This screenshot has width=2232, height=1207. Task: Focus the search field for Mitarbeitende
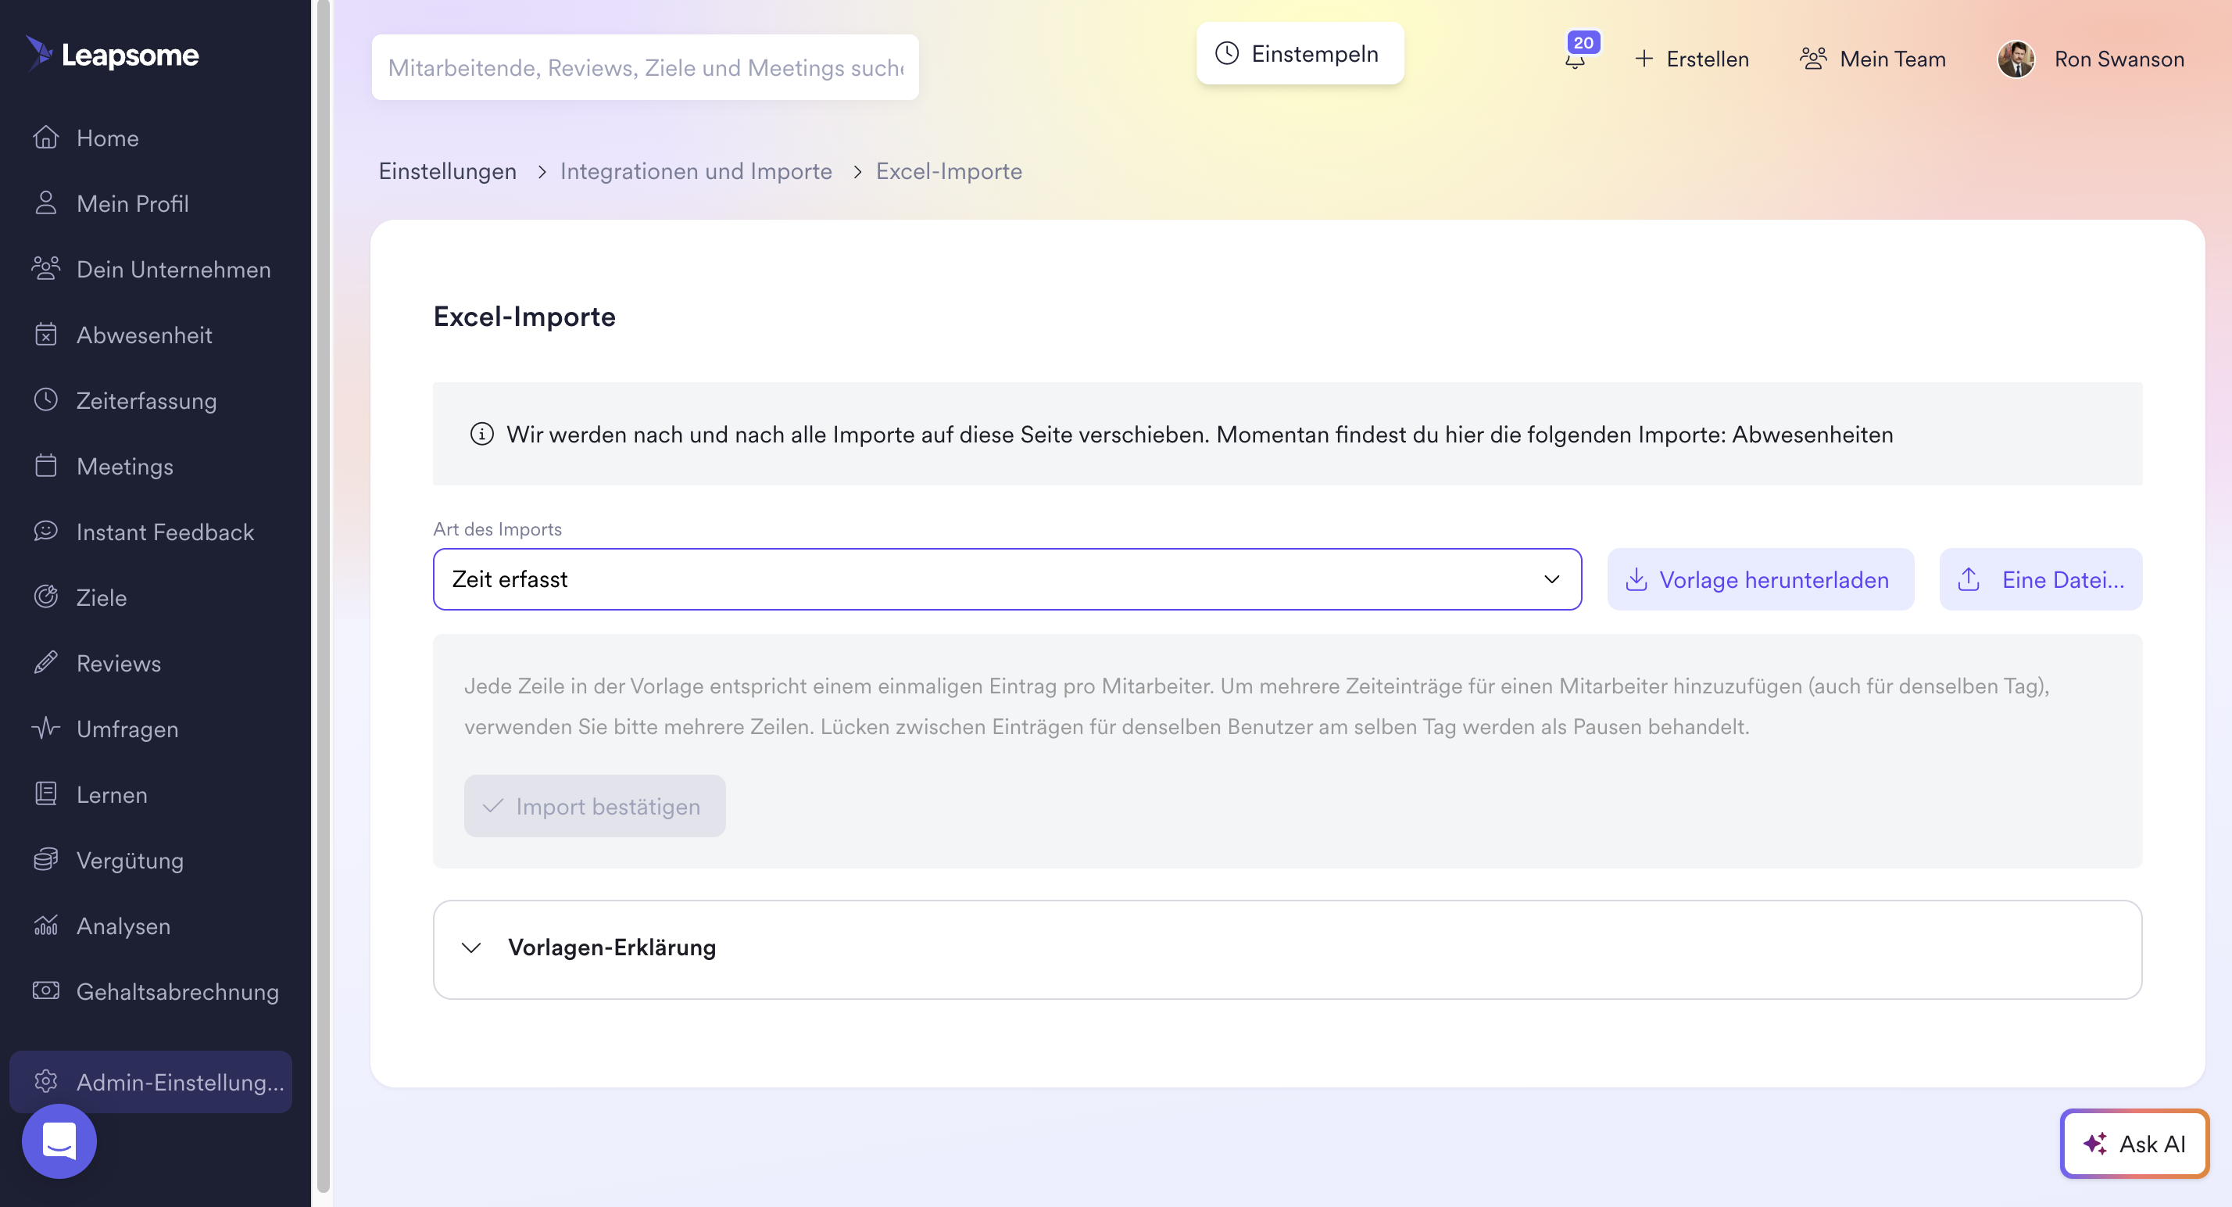point(645,66)
